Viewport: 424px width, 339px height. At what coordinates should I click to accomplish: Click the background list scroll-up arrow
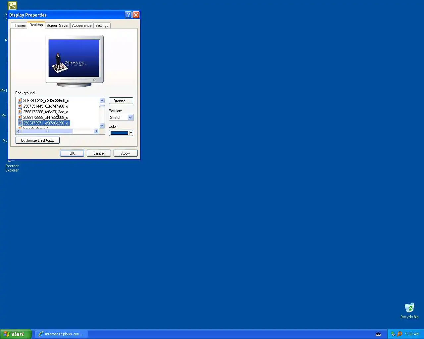pos(102,101)
